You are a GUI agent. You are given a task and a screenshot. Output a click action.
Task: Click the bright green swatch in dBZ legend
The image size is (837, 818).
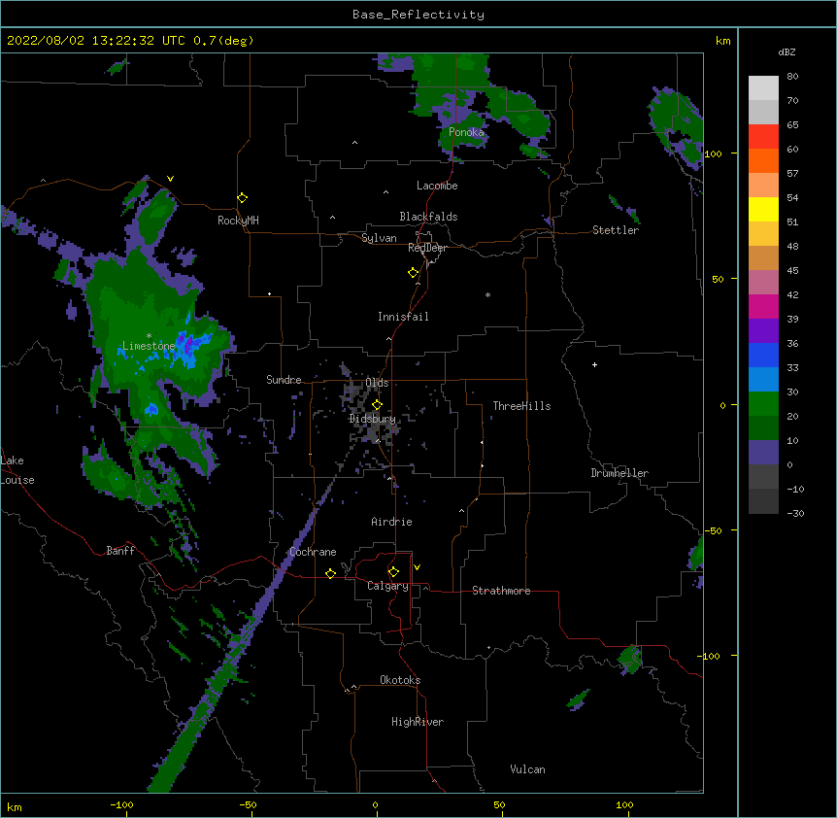coord(763,404)
